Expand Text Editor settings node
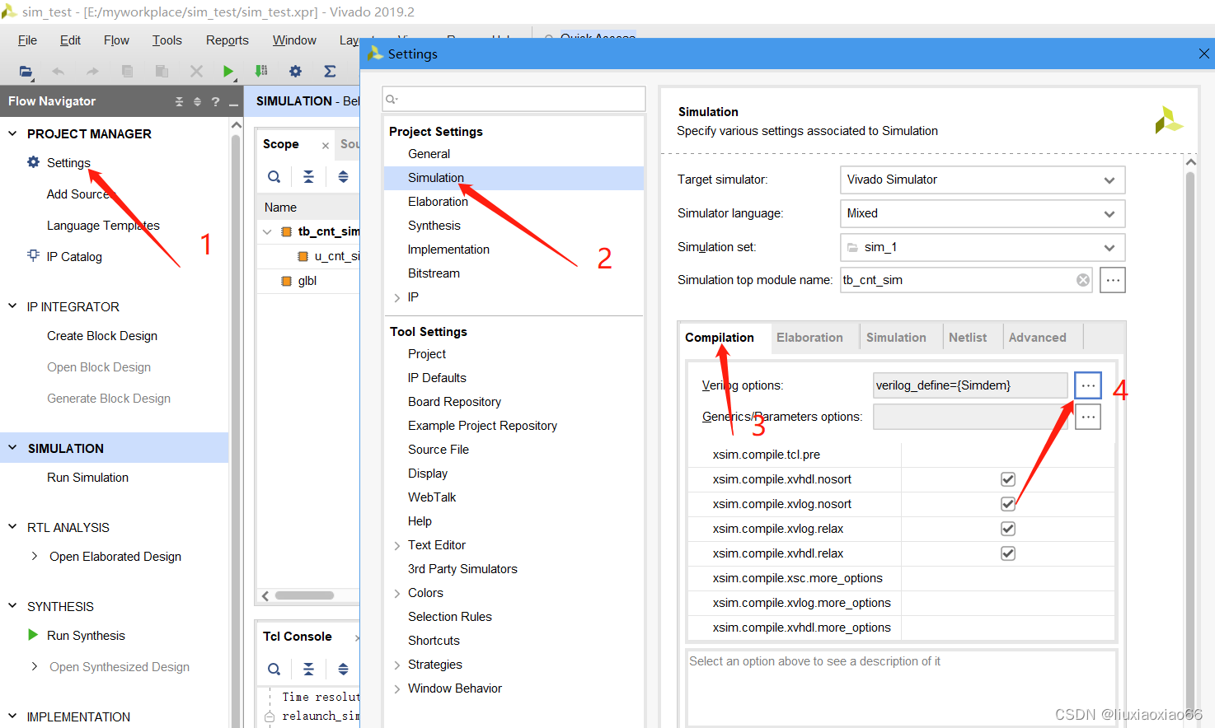 pos(397,546)
